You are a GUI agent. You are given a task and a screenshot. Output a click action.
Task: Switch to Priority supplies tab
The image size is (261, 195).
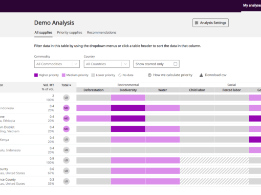pos(70,33)
